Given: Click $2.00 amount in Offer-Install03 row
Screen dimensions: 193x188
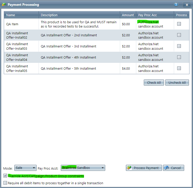Looking at the screenshot, I should click(x=126, y=46).
